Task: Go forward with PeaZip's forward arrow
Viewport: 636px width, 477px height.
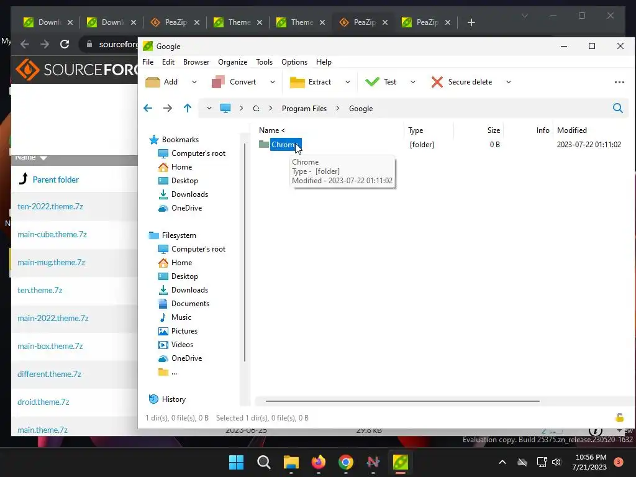Action: pos(168,108)
